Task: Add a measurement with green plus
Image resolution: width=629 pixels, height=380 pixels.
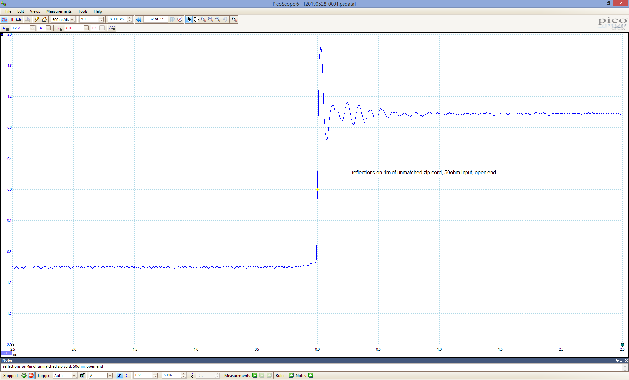Action: coord(255,375)
